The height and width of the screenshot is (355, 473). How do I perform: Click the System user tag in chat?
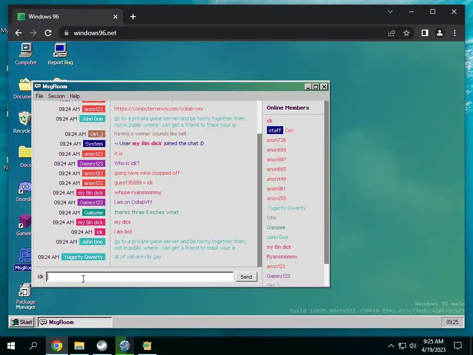94,144
